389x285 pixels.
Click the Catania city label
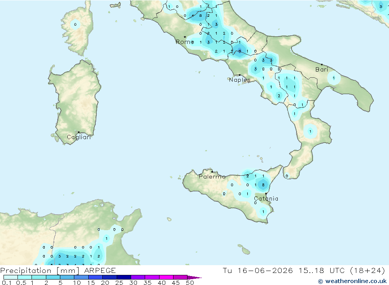(266, 198)
